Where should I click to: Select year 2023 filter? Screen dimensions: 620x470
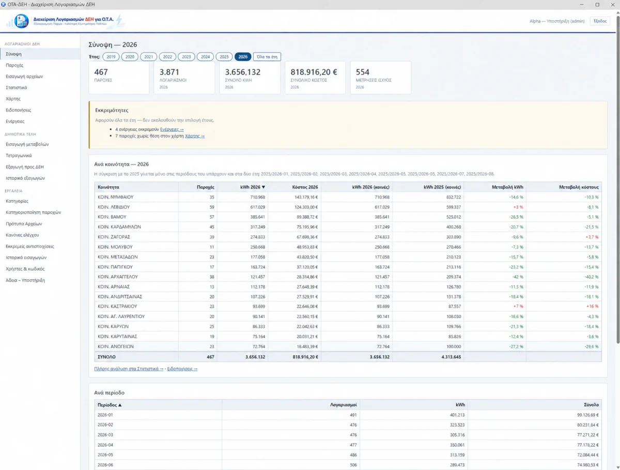[186, 57]
